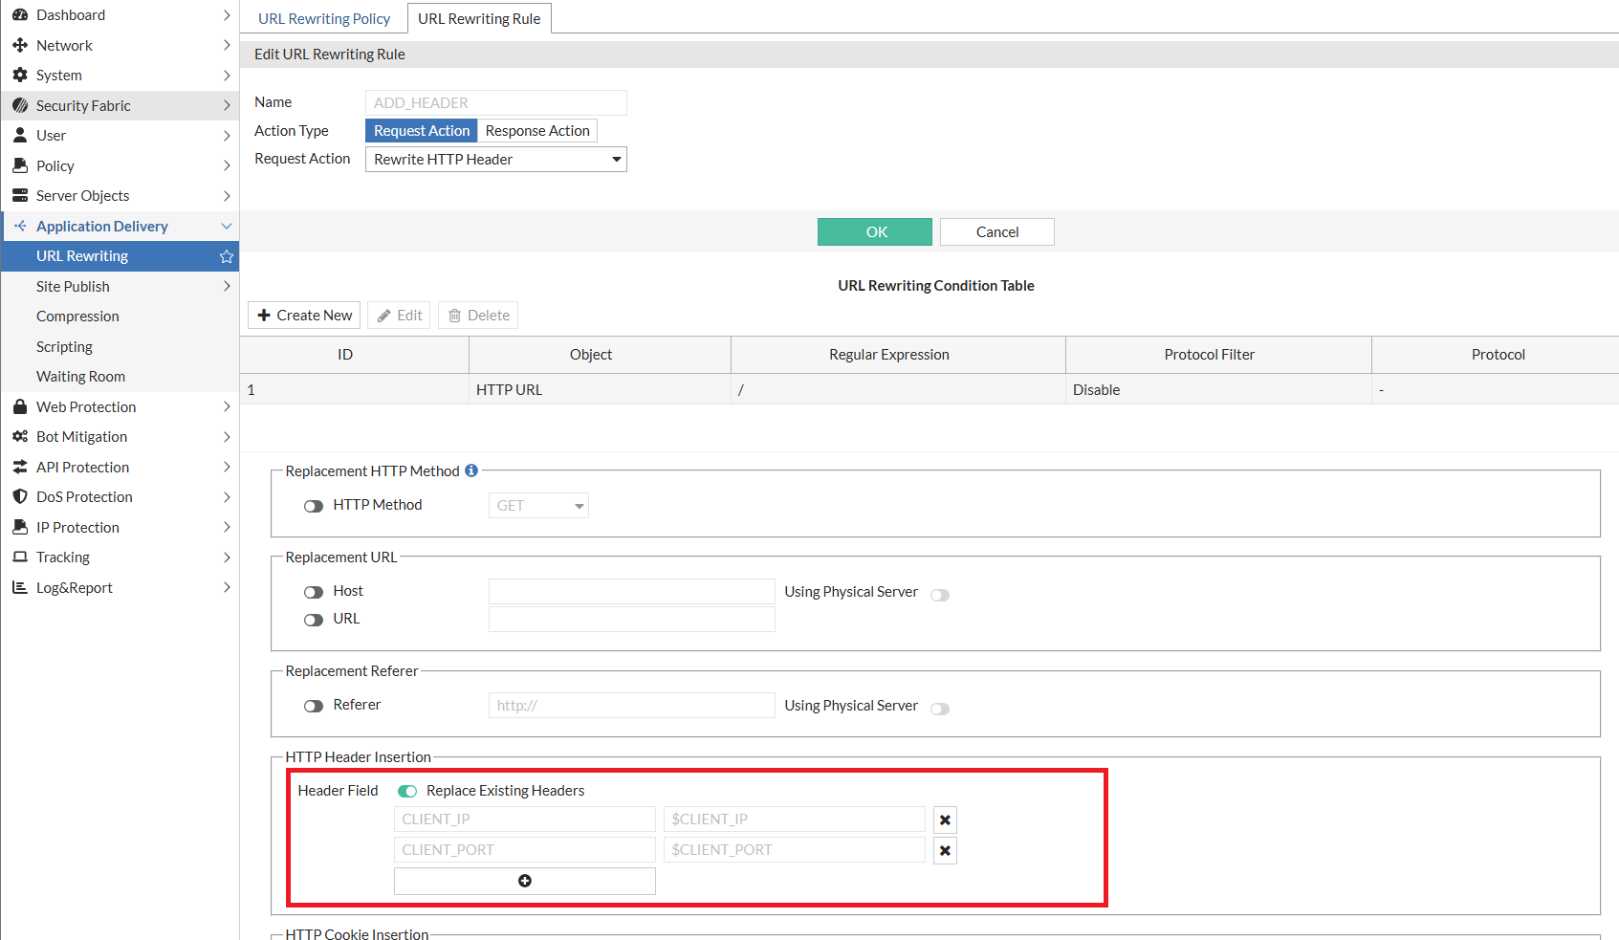The height and width of the screenshot is (940, 1619).
Task: Select the Response Action type
Action: click(x=537, y=131)
